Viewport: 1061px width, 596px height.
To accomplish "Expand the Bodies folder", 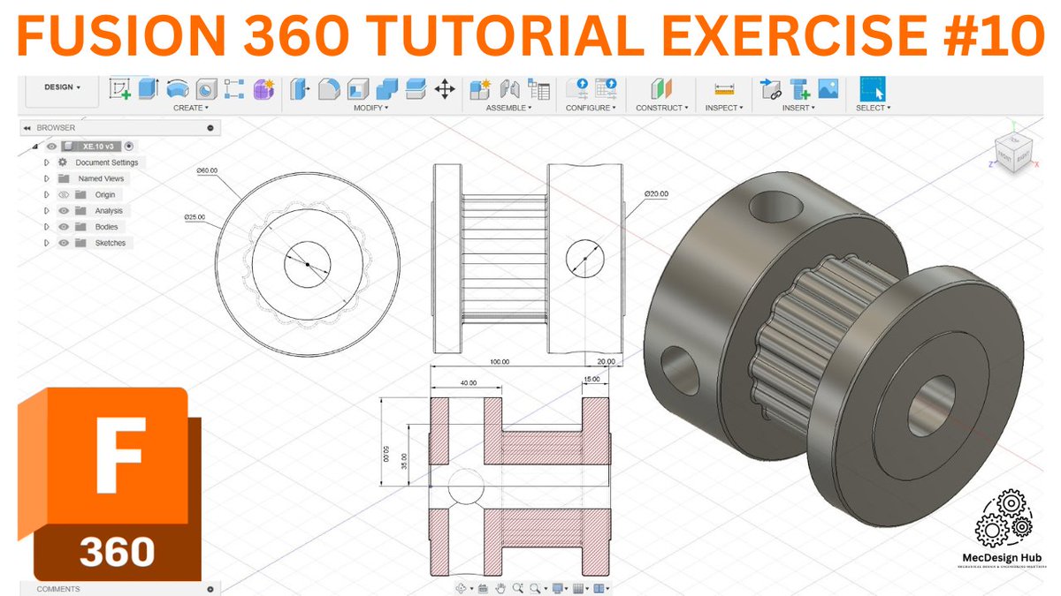I will coord(46,227).
